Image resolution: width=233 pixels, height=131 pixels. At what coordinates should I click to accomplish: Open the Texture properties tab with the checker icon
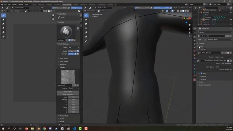194,80
